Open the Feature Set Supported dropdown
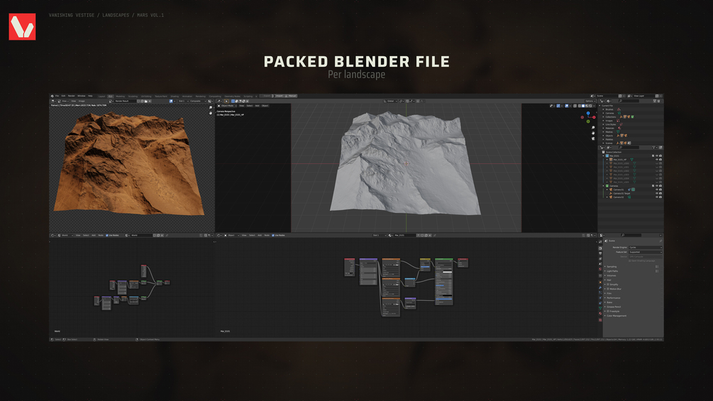 pos(646,252)
